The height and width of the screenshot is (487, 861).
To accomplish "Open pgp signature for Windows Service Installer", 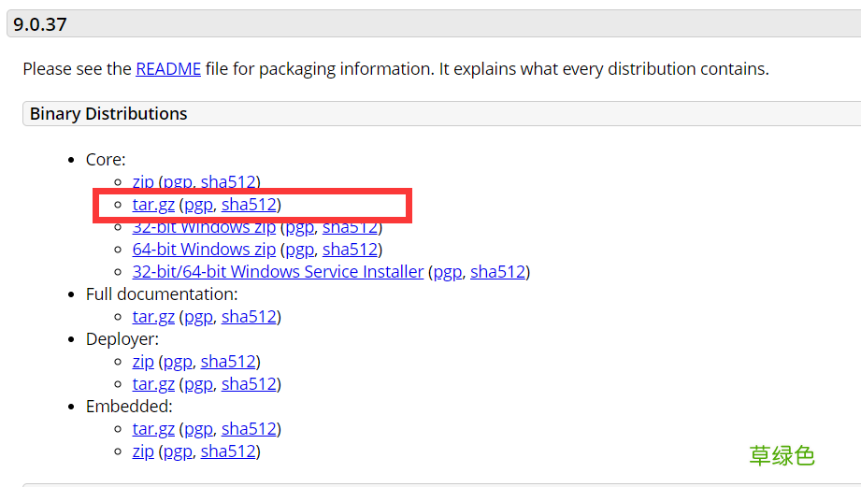I will click(x=447, y=272).
